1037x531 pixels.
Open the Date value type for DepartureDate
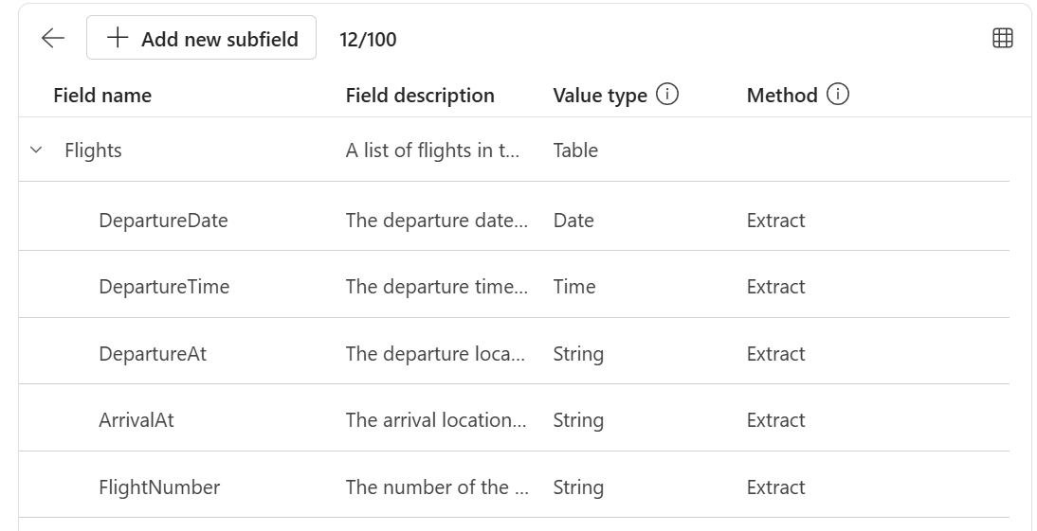click(x=573, y=220)
